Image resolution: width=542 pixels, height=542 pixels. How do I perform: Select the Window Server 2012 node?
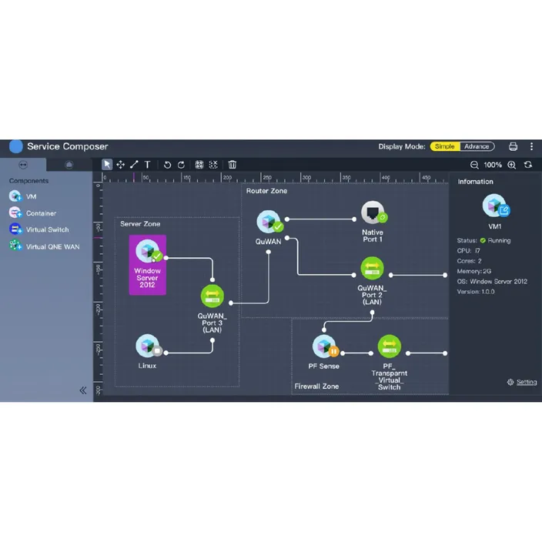pyautogui.click(x=148, y=265)
